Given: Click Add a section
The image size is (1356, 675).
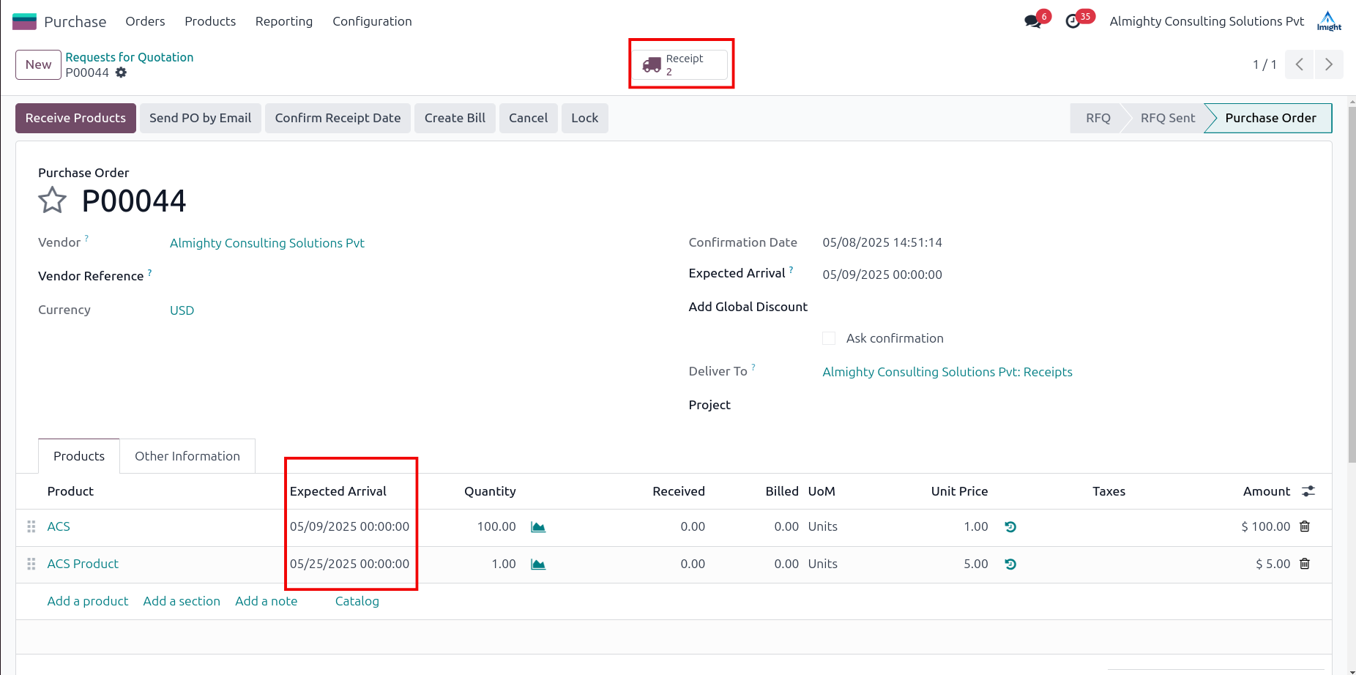Looking at the screenshot, I should point(182,601).
